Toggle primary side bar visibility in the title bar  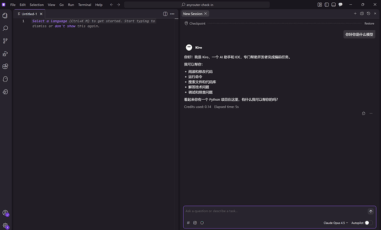pos(326,4)
